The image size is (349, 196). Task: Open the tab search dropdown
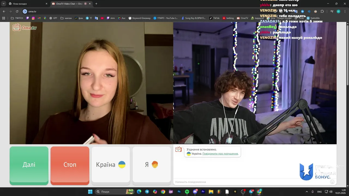pos(4,4)
